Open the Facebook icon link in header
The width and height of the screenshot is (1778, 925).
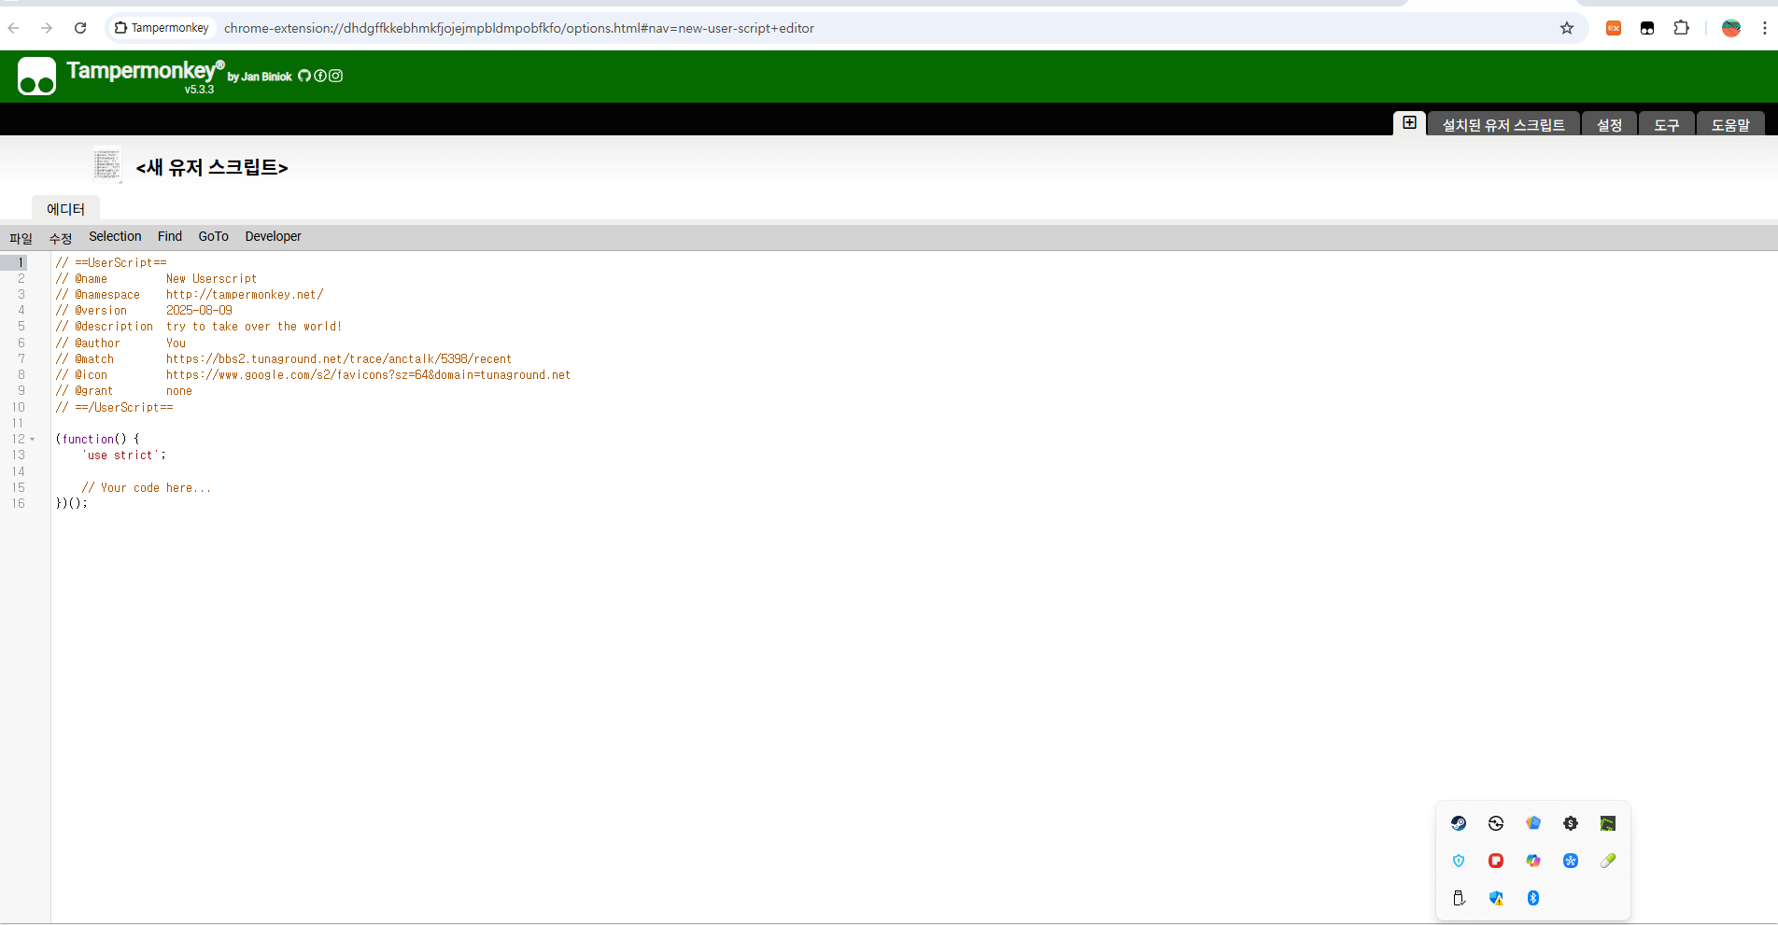(x=320, y=76)
